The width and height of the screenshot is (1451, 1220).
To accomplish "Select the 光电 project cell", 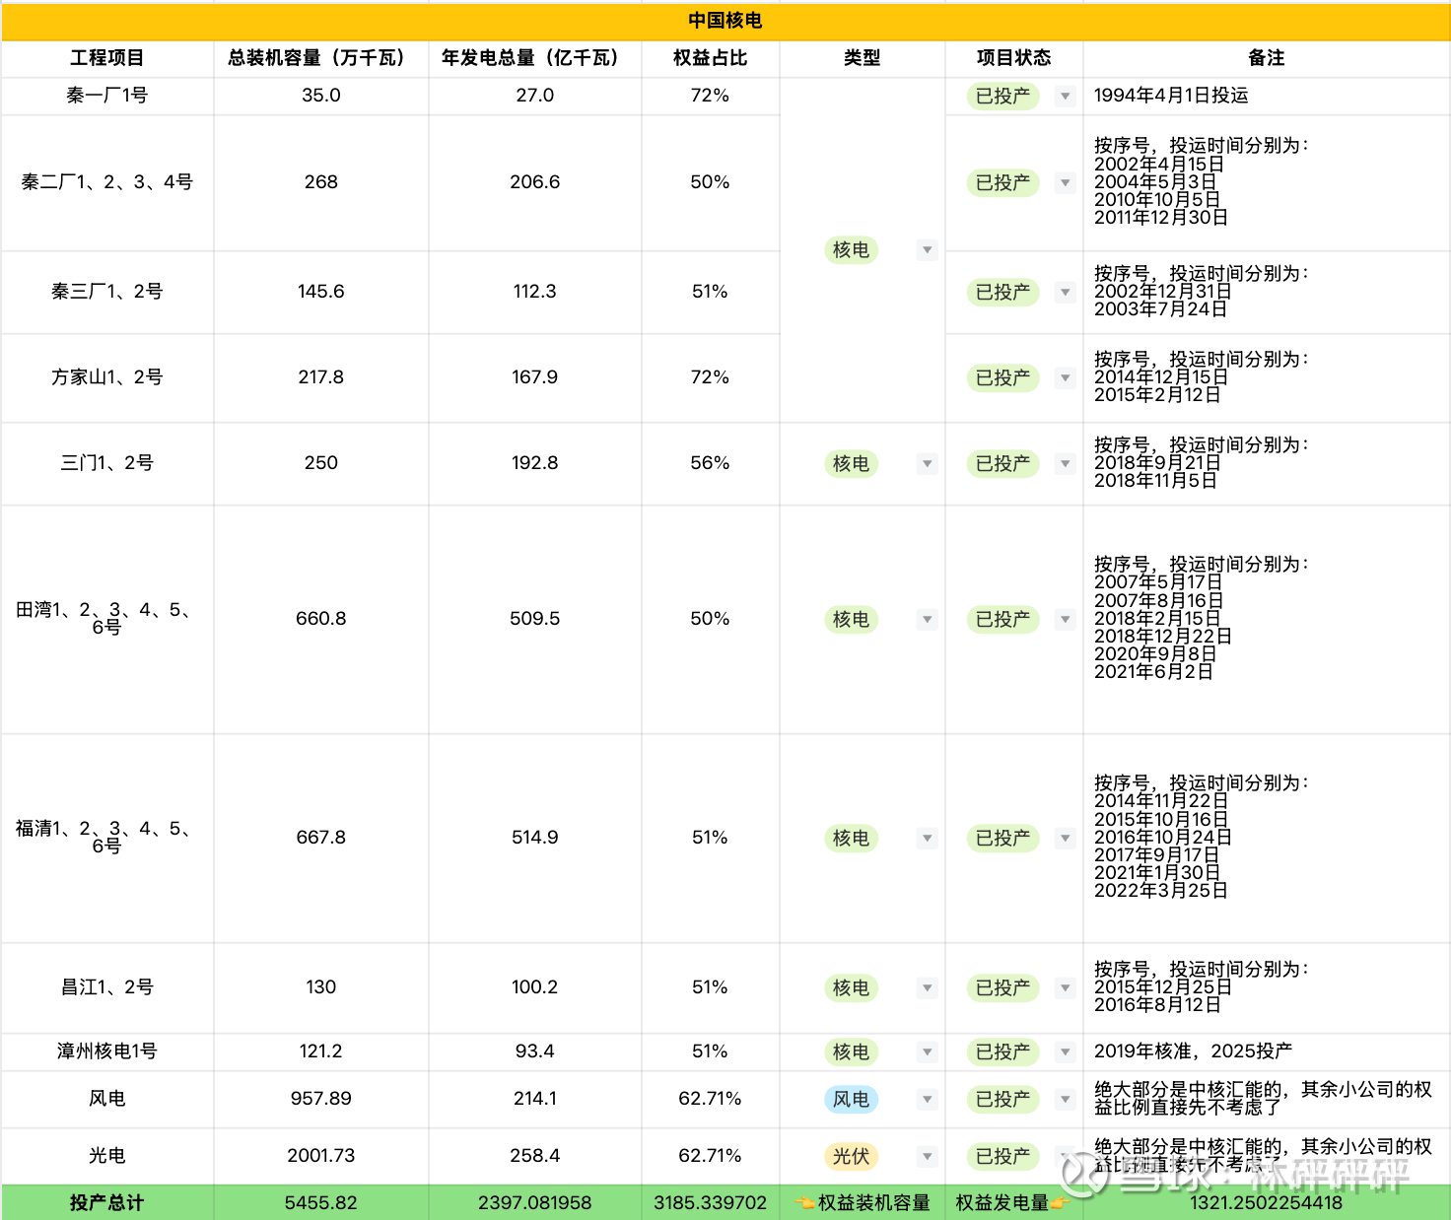I will pyautogui.click(x=107, y=1156).
